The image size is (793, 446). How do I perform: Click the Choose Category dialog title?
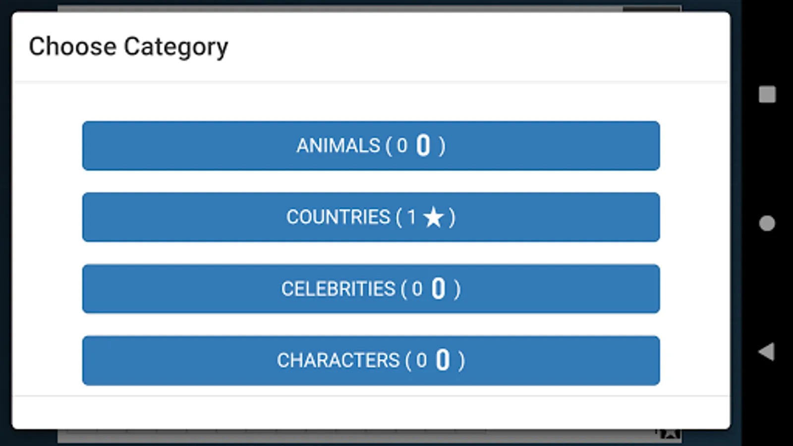tap(128, 47)
